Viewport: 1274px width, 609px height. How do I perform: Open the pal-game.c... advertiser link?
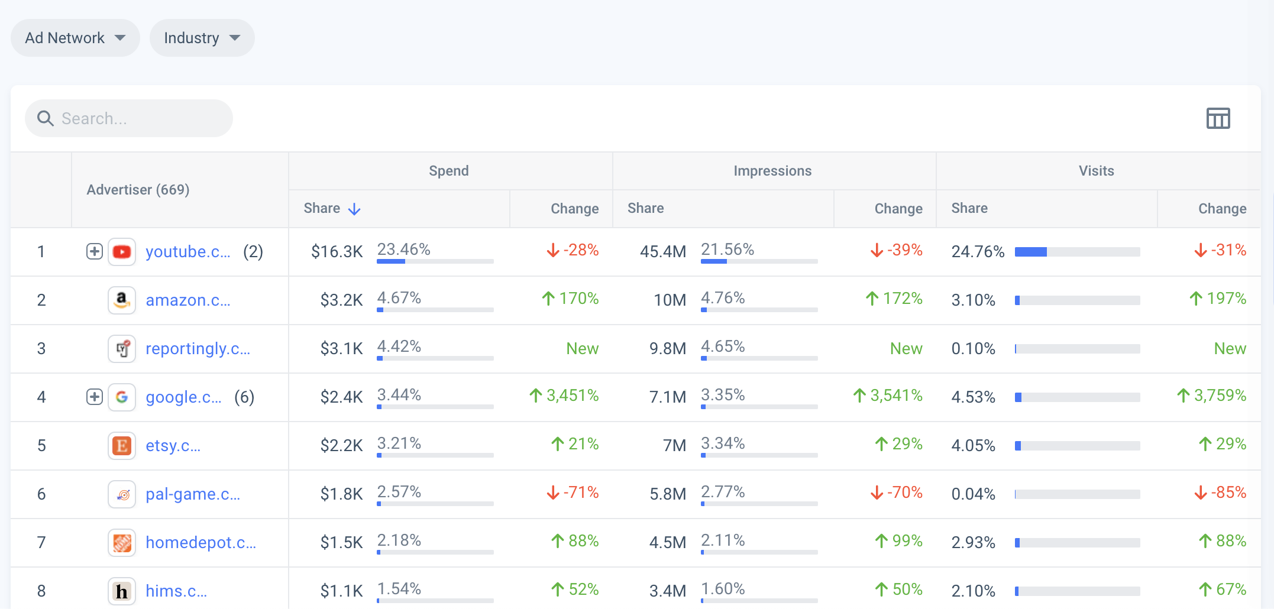click(x=193, y=494)
